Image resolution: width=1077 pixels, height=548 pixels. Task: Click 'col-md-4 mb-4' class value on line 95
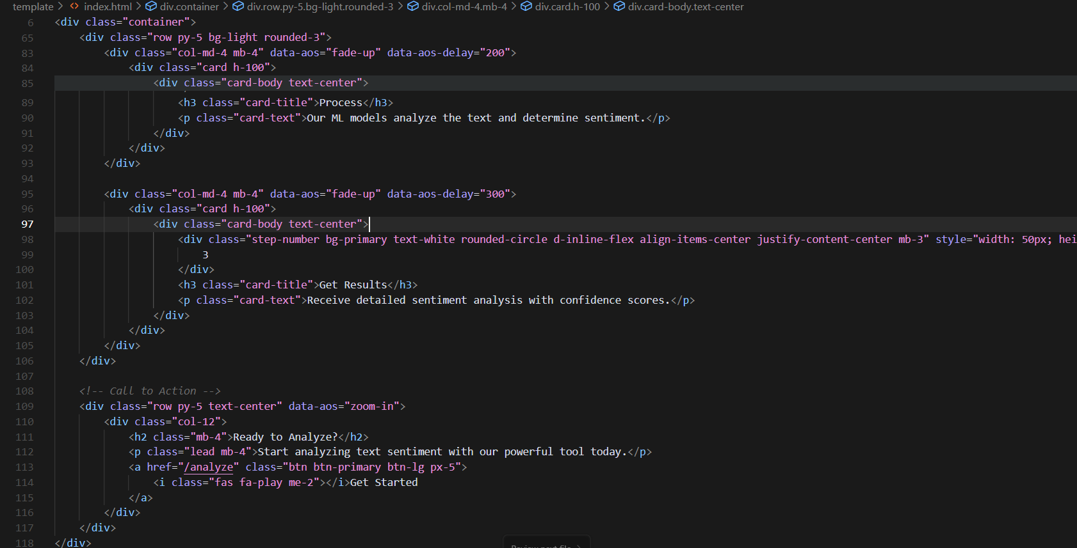[x=218, y=194]
